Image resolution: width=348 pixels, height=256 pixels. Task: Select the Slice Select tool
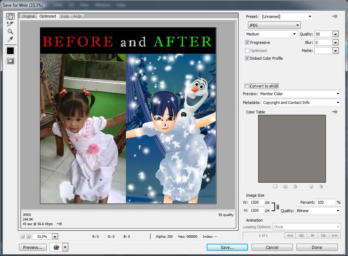(10, 24)
